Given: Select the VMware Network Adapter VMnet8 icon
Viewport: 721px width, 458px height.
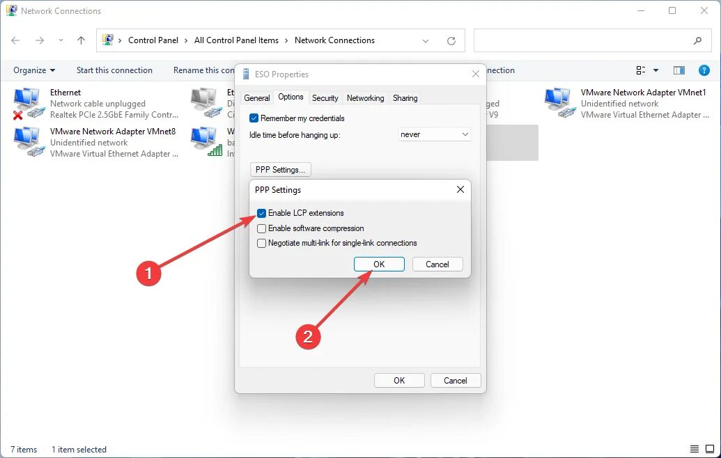Looking at the screenshot, I should [x=29, y=142].
